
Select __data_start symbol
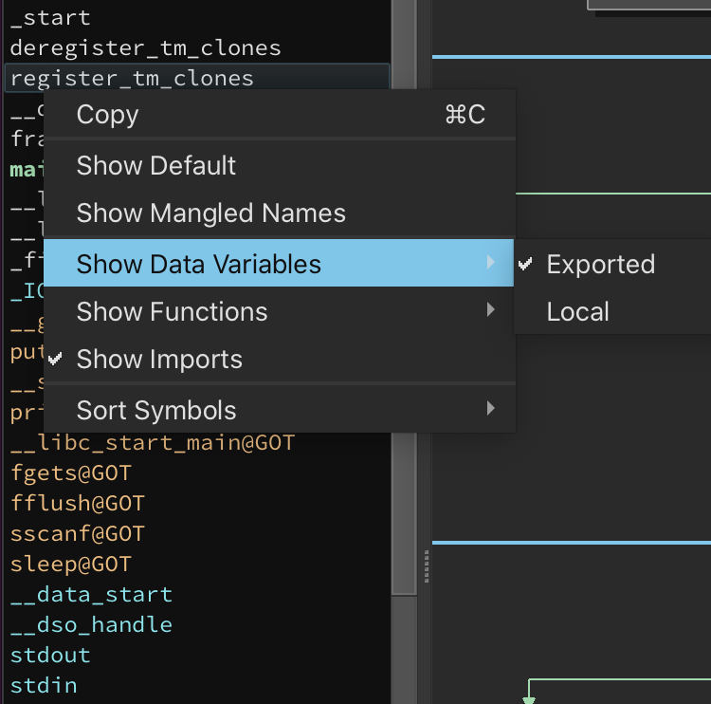pos(91,595)
